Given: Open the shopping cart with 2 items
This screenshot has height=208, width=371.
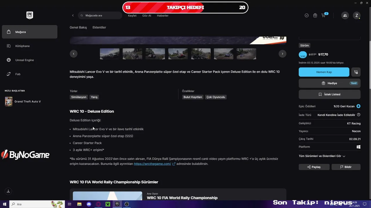Looking at the screenshot, I should [x=324, y=15].
